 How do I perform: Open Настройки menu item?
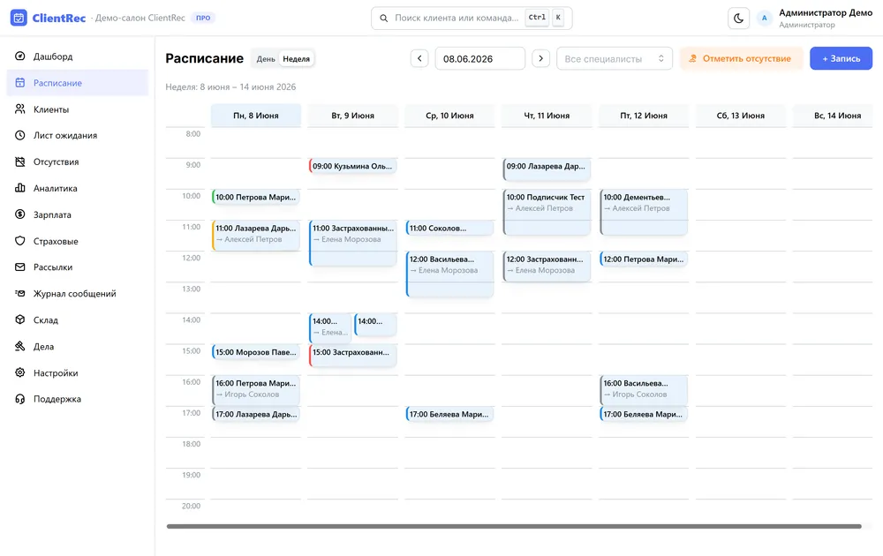pos(77,372)
